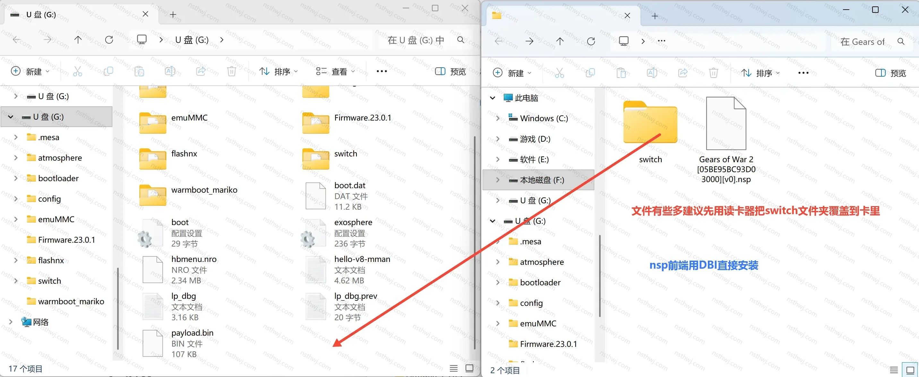Click the rename icon in left window toolbar
The image size is (919, 377).
click(170, 71)
